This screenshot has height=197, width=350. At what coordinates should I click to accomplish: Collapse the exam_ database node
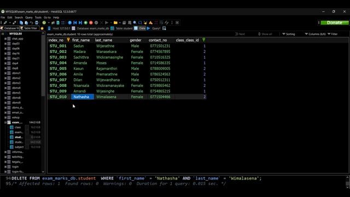tap(5, 123)
